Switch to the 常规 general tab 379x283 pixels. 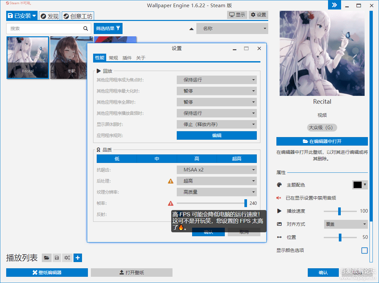pyautogui.click(x=113, y=58)
